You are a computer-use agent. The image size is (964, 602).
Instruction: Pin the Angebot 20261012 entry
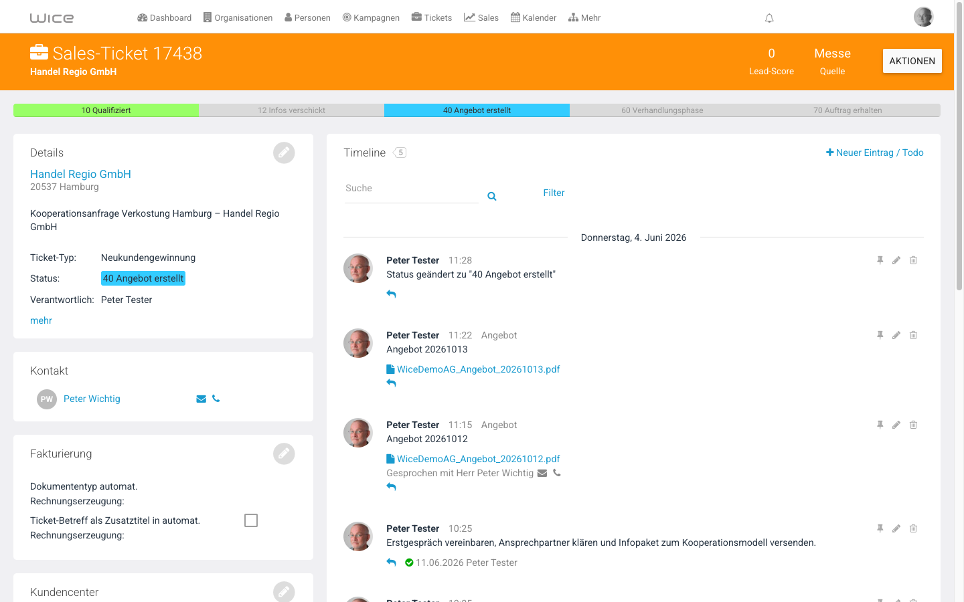[880, 425]
